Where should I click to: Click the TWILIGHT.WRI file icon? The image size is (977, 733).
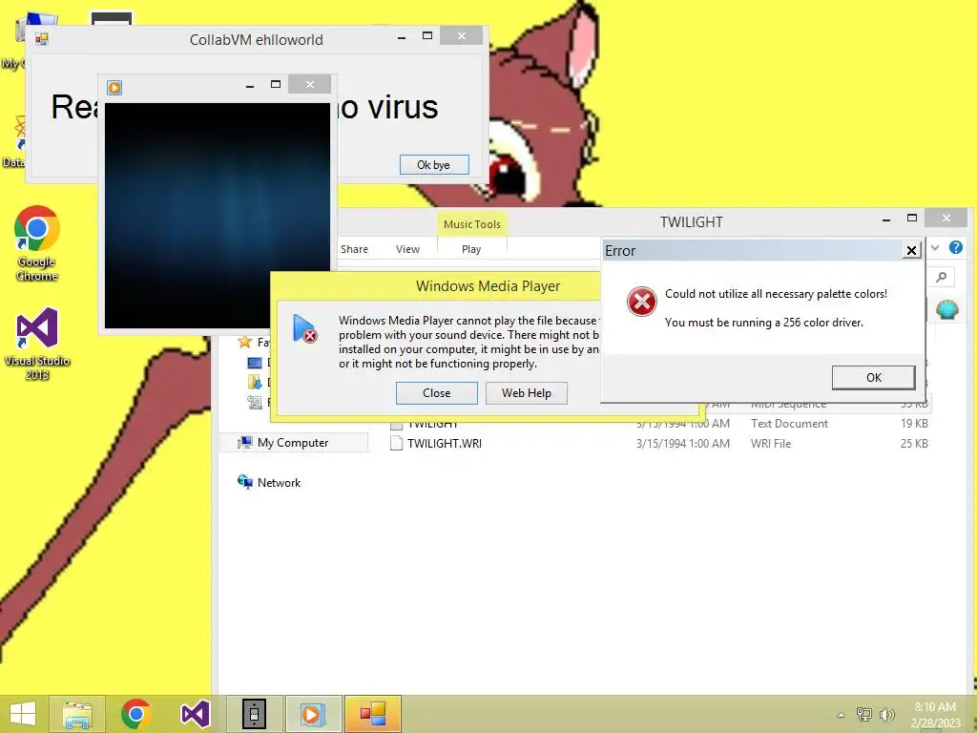[x=396, y=443]
